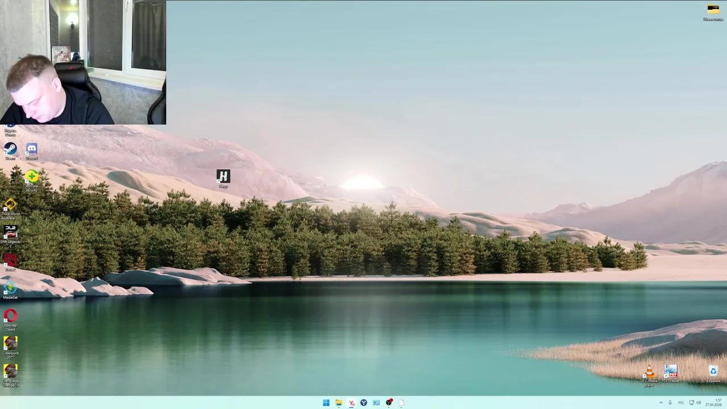This screenshot has height=409, width=727.
Task: Open the Steam desktop shortcut
Action: (x=10, y=152)
